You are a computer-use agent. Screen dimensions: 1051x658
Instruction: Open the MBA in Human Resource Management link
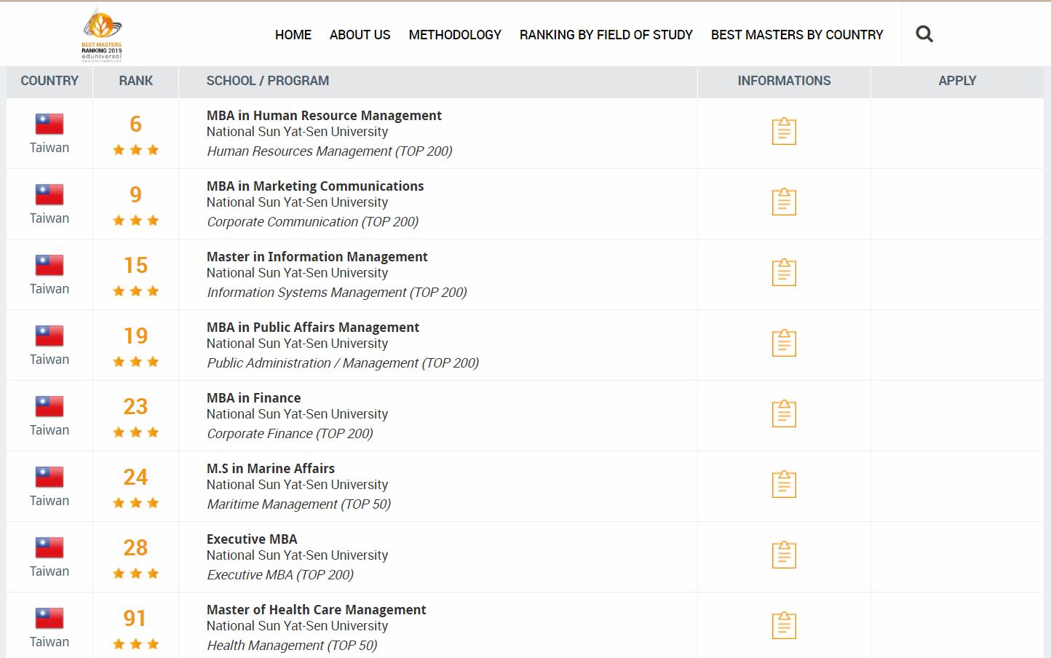tap(324, 115)
